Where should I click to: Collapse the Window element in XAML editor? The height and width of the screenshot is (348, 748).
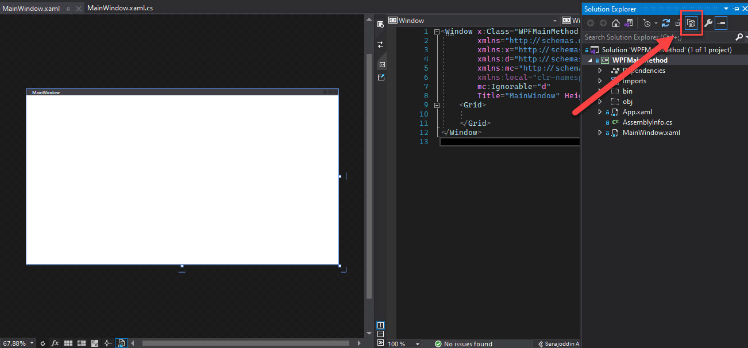pos(437,32)
